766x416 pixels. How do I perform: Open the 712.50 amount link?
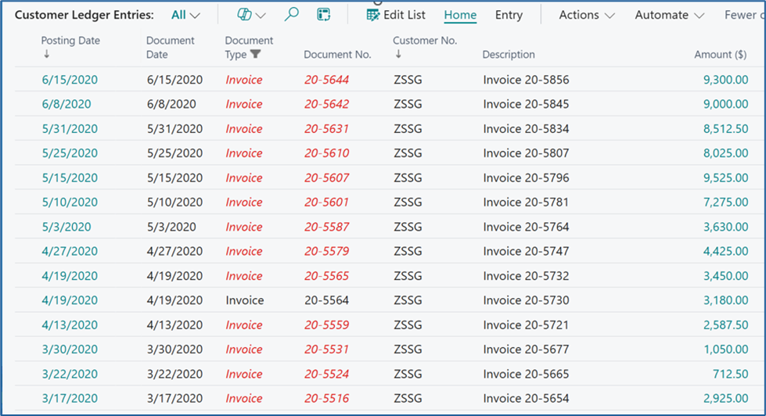click(730, 374)
